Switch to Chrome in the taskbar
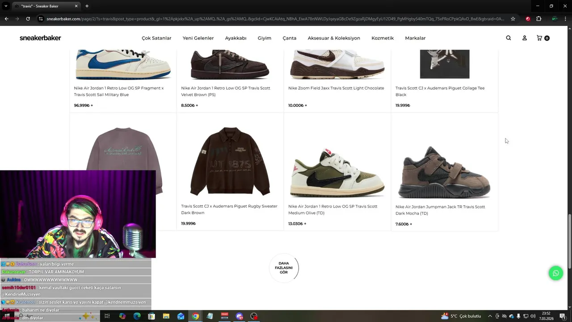The width and height of the screenshot is (572, 322). click(x=195, y=316)
